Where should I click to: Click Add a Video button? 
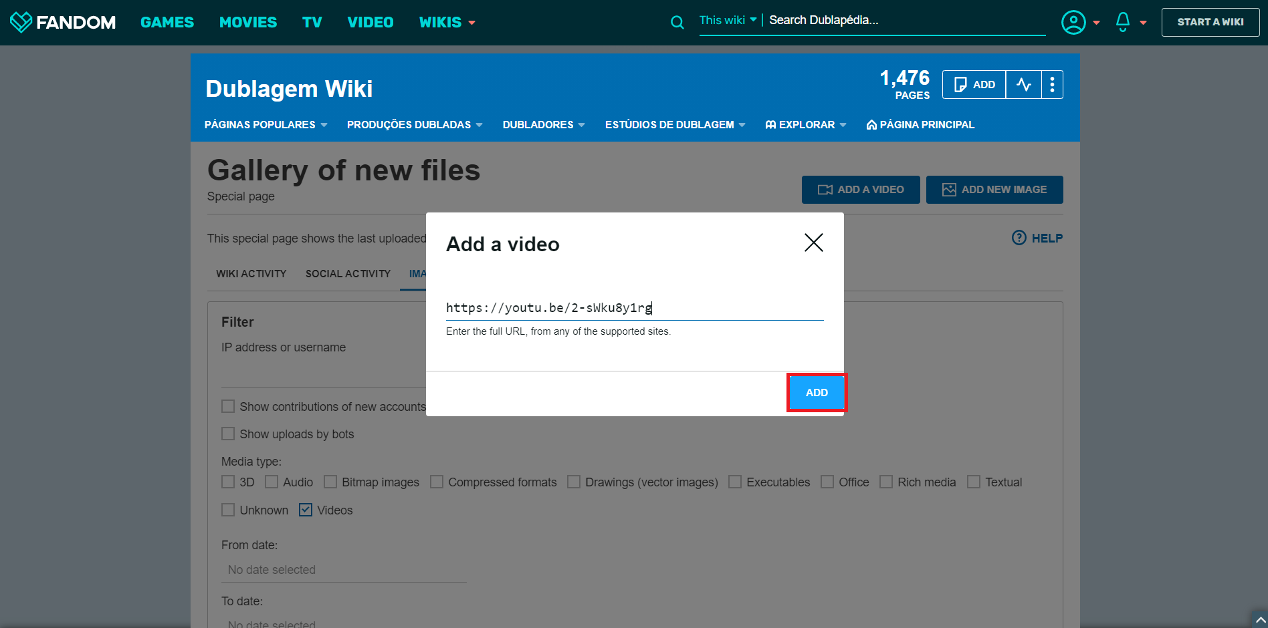[861, 190]
